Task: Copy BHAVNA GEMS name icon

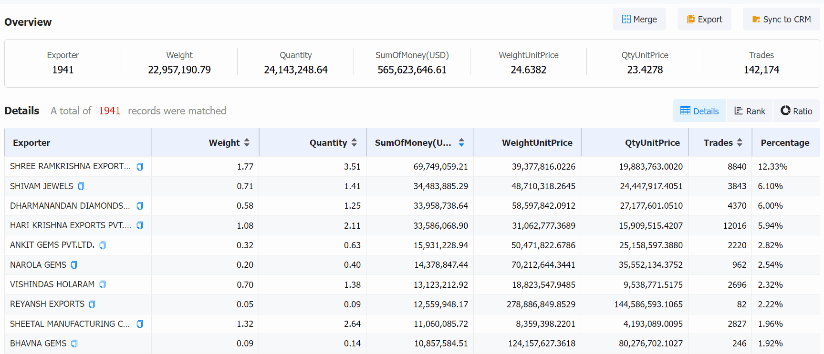Action: click(74, 344)
